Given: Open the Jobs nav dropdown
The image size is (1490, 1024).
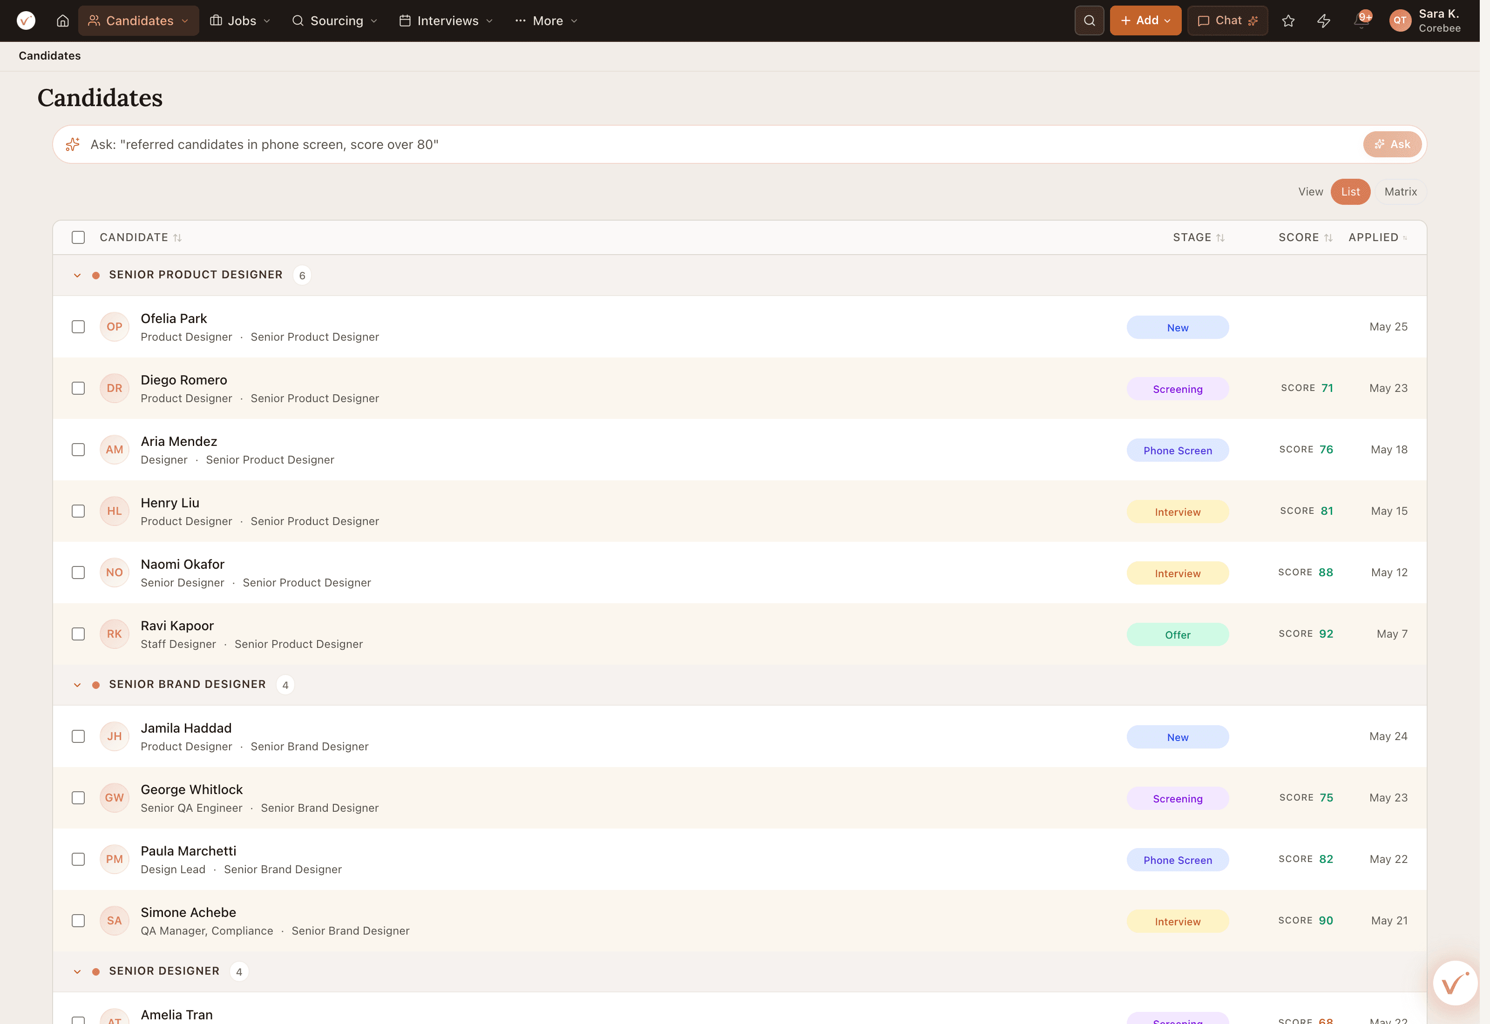Looking at the screenshot, I should point(241,20).
